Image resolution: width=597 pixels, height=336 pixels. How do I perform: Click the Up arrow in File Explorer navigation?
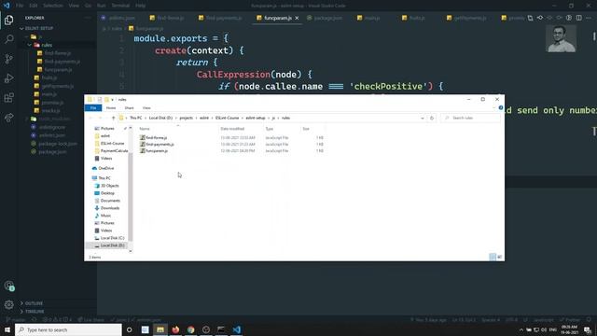click(113, 119)
